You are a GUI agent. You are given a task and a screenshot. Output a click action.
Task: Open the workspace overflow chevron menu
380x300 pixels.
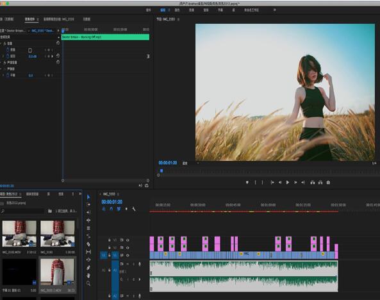click(x=274, y=10)
